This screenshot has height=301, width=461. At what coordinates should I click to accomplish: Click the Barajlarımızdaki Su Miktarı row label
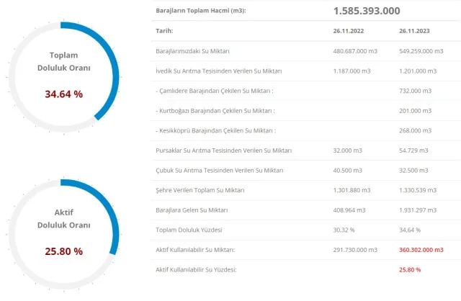coord(192,51)
